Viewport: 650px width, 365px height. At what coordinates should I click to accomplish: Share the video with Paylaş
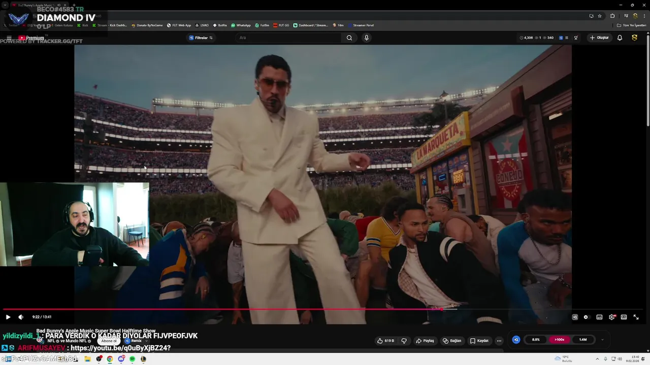[x=425, y=341]
